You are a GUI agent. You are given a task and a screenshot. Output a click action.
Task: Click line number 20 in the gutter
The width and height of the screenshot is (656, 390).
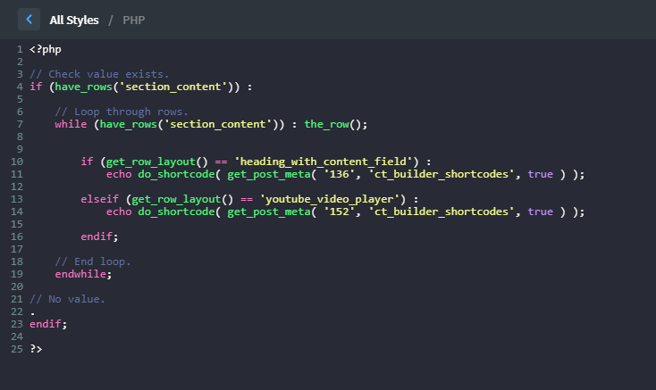[x=17, y=286]
